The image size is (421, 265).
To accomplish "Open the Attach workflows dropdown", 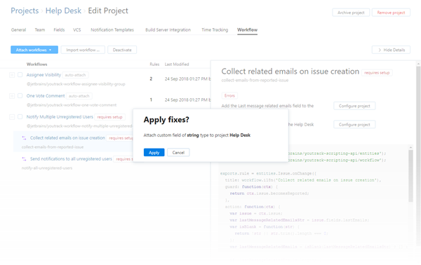I will [34, 50].
